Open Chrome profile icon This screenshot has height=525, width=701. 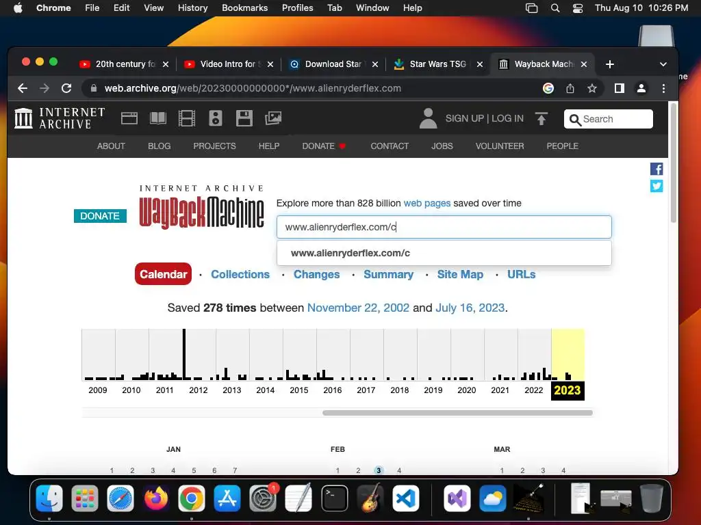coord(641,88)
